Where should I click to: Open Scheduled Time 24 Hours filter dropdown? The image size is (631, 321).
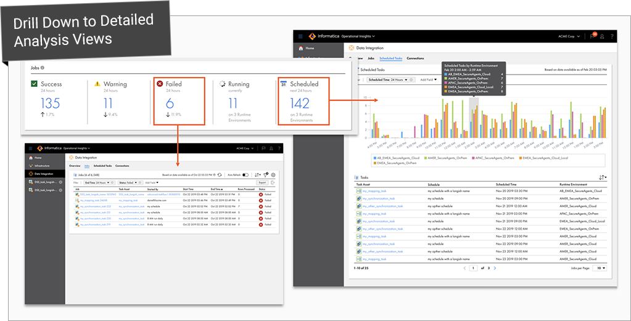click(406, 79)
